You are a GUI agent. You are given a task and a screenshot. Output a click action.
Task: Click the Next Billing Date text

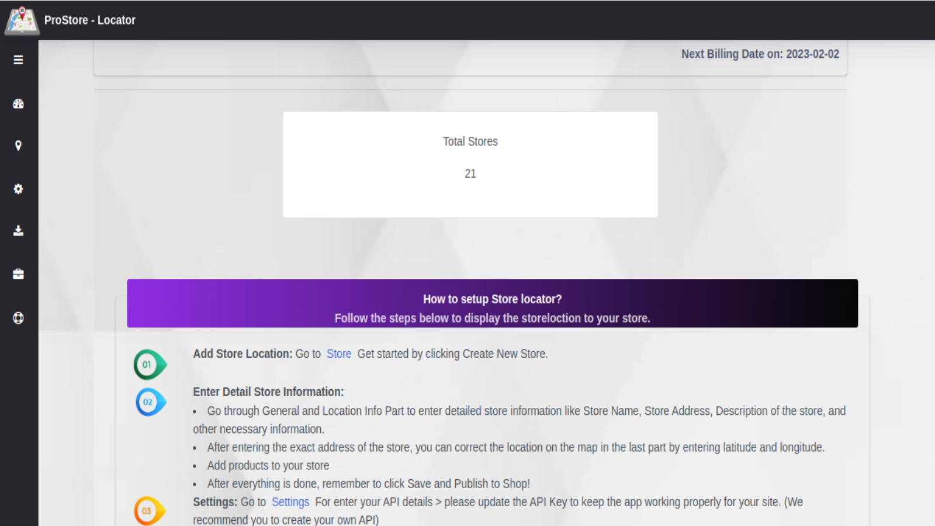pos(760,54)
